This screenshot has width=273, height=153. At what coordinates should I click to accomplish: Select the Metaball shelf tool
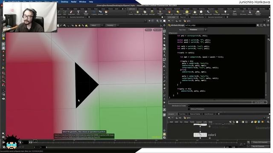pos(100,13)
